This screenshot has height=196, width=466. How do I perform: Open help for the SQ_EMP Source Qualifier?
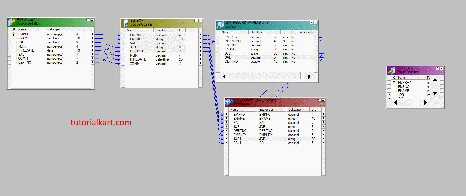(196, 21)
